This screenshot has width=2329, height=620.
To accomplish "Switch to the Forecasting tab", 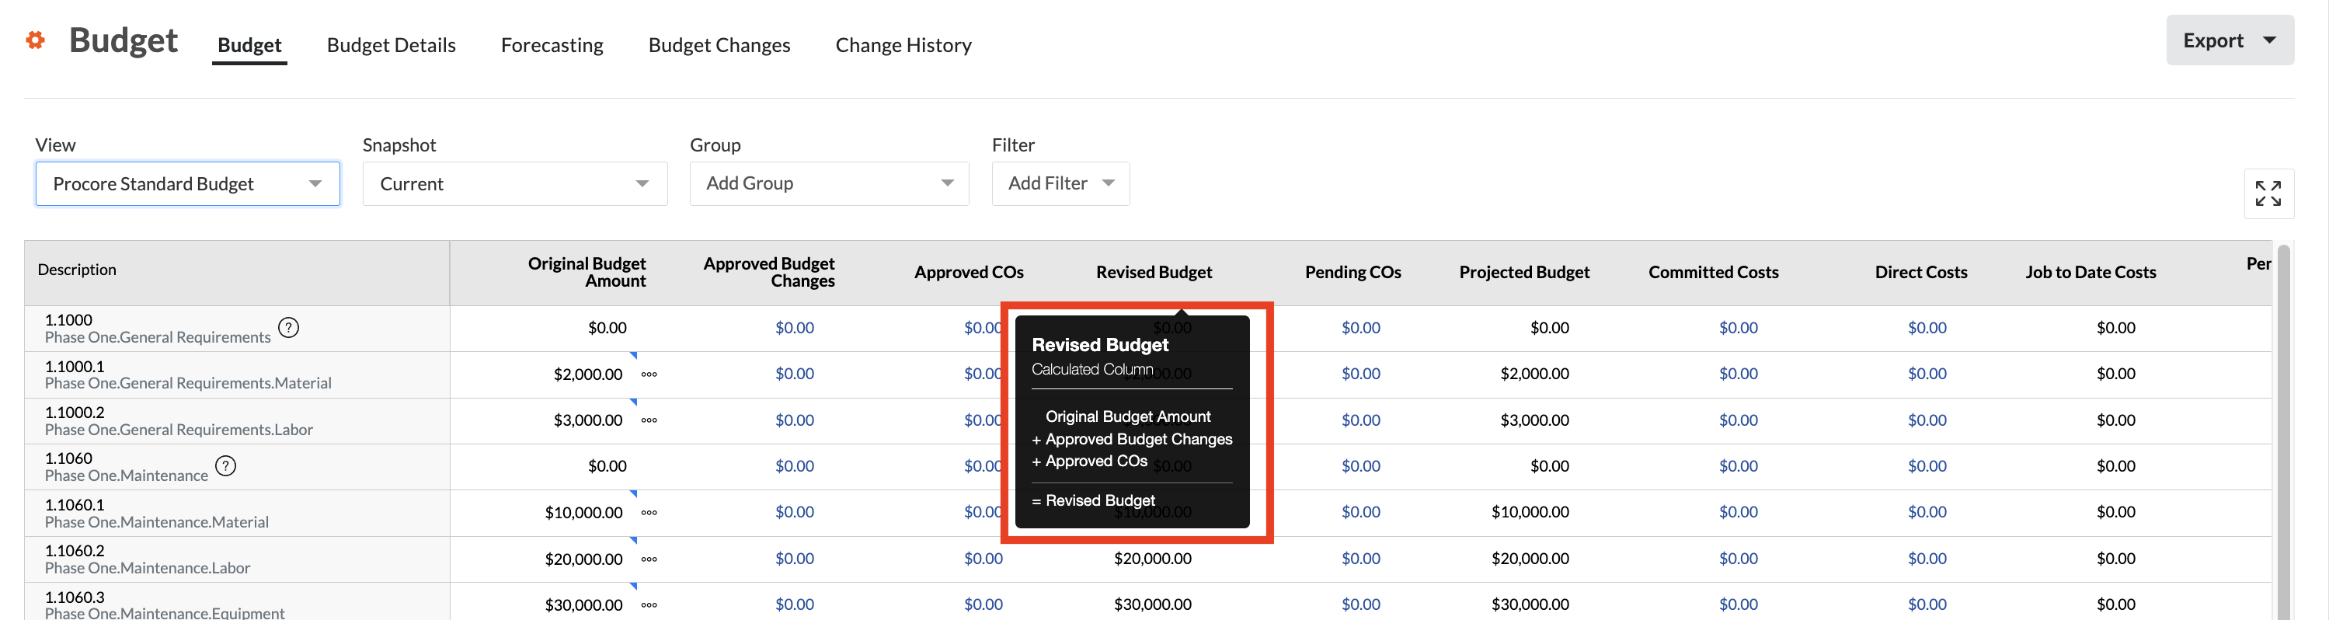I will pos(552,44).
